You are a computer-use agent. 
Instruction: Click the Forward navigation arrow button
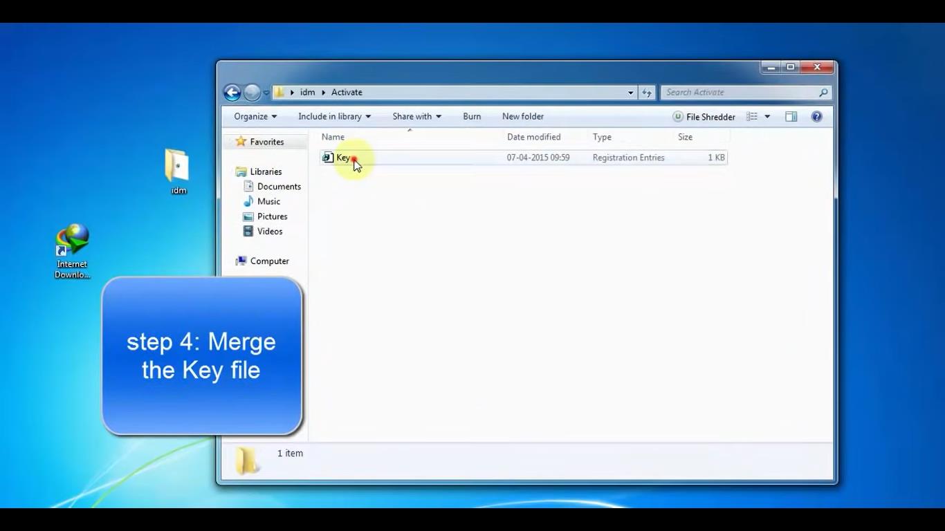coord(252,93)
